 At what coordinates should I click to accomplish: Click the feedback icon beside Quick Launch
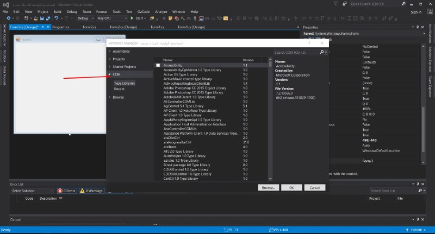pos(344,4)
